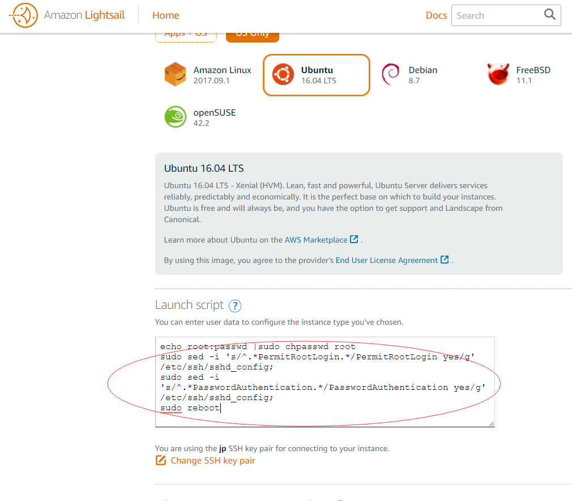Switch to the OS Only tab

pos(253,36)
